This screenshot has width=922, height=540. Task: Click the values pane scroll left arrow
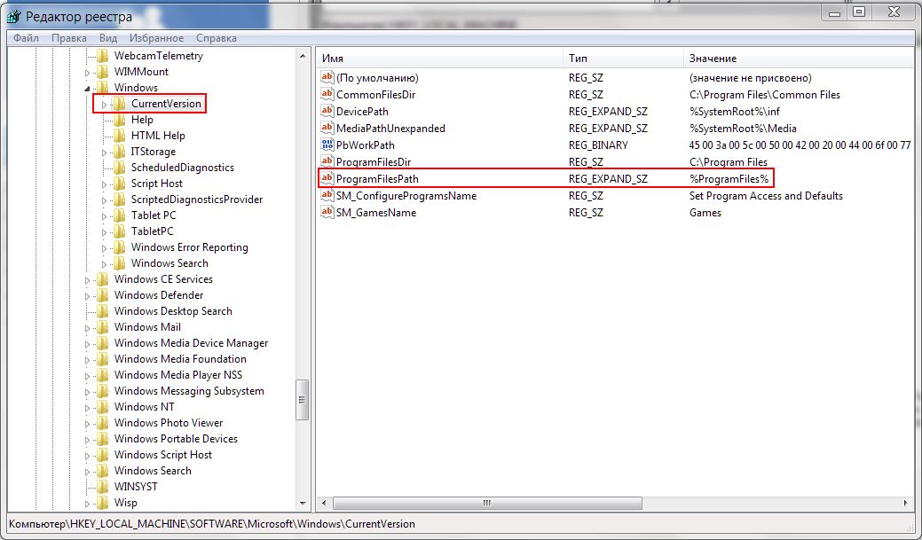pyautogui.click(x=324, y=503)
